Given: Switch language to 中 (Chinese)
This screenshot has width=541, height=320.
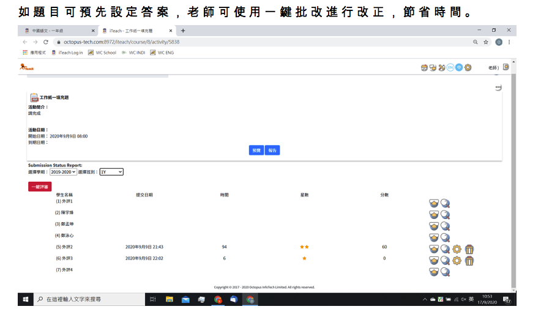Looking at the screenshot, I should [459, 67].
